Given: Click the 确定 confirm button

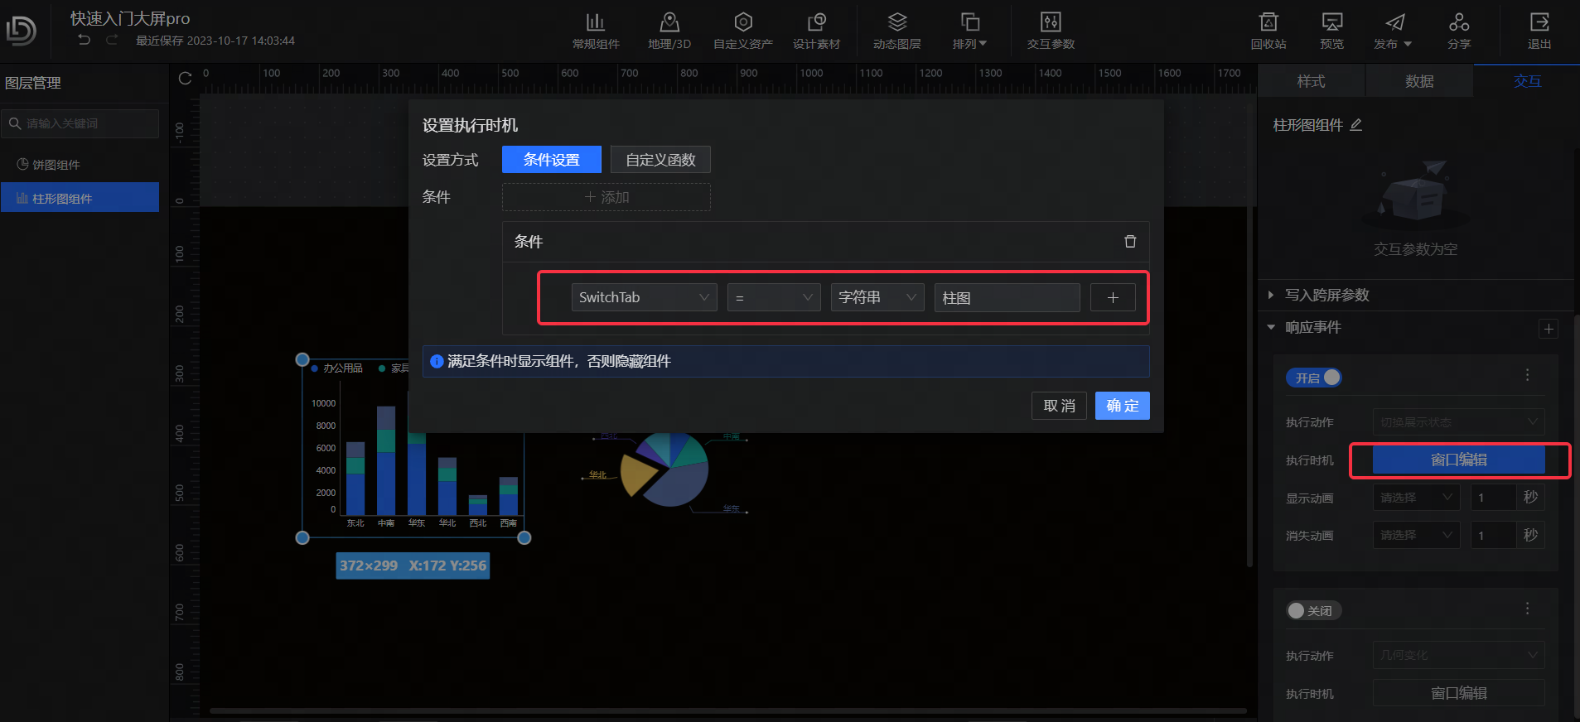Looking at the screenshot, I should pos(1122,406).
